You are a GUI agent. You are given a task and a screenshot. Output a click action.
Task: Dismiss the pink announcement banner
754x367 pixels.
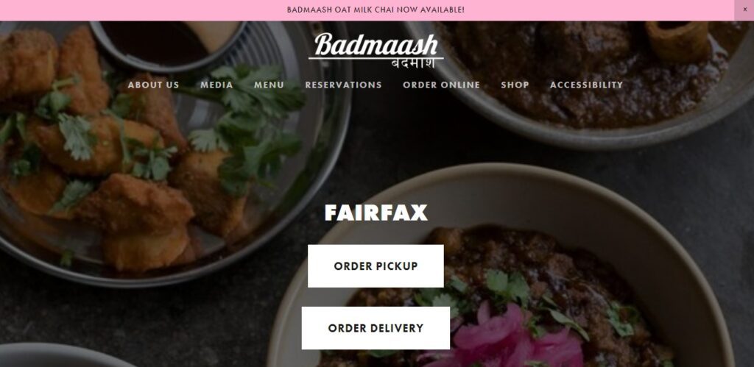click(x=744, y=10)
